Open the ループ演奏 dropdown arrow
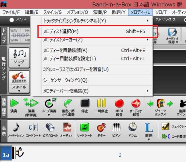This screenshot has width=186, height=162. tap(49, 115)
